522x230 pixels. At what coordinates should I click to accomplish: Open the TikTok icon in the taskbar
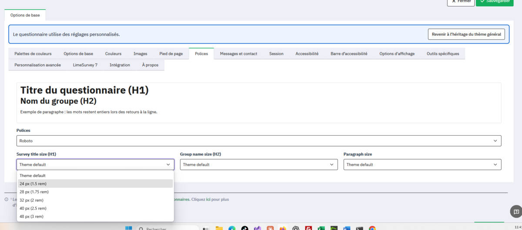[244, 228]
